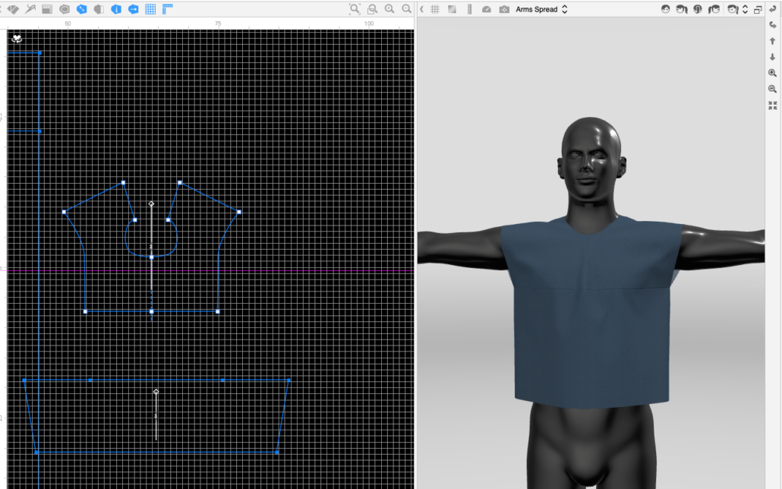Click the fit-to-view icon at bottom of 3D sidebar
The width and height of the screenshot is (782, 489).
pyautogui.click(x=772, y=104)
